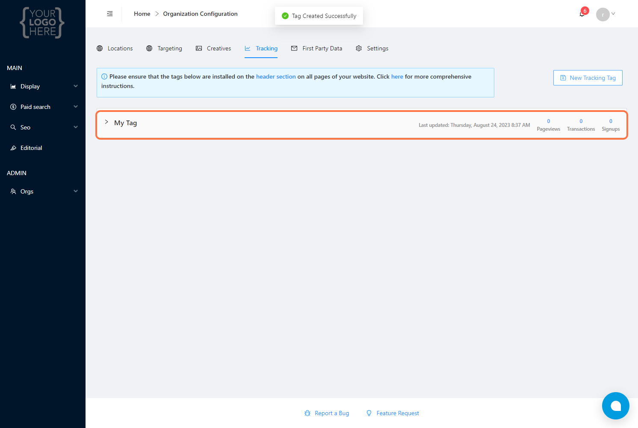The height and width of the screenshot is (428, 638).
Task: Switch to the Targeting tab
Action: tap(164, 48)
